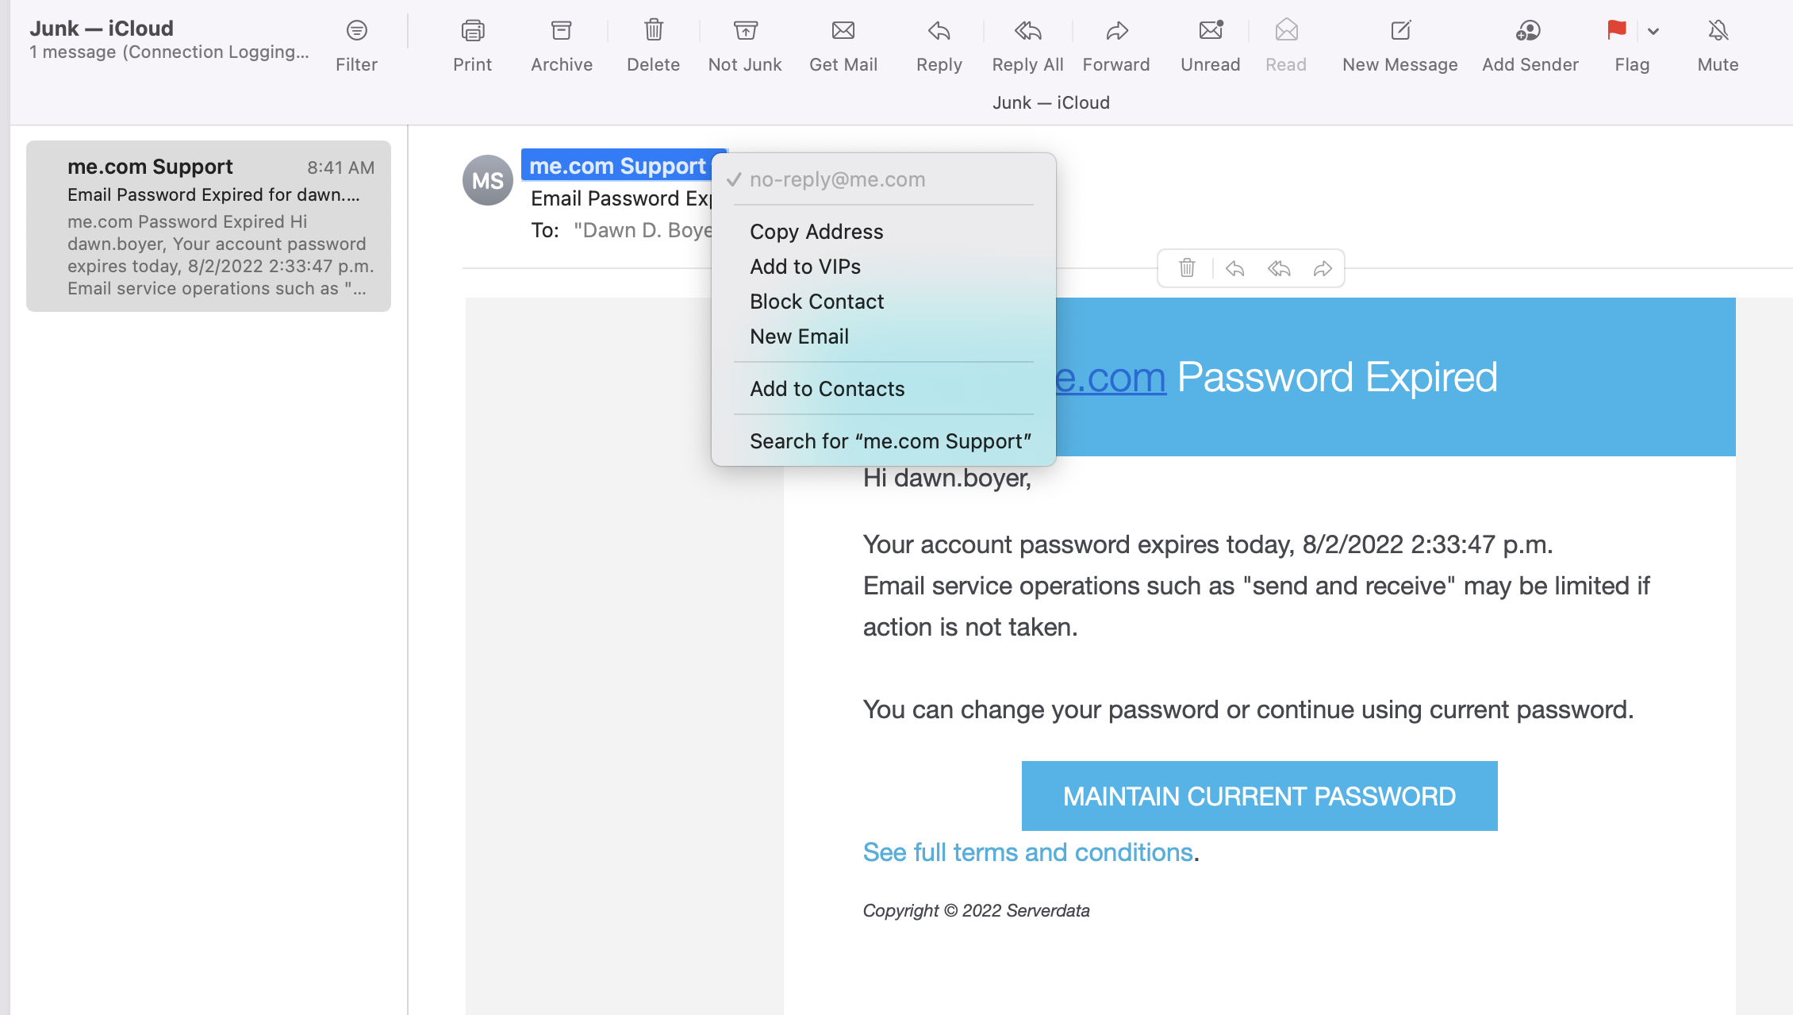The height and width of the screenshot is (1015, 1793).
Task: Compose a New Message
Action: (1400, 31)
